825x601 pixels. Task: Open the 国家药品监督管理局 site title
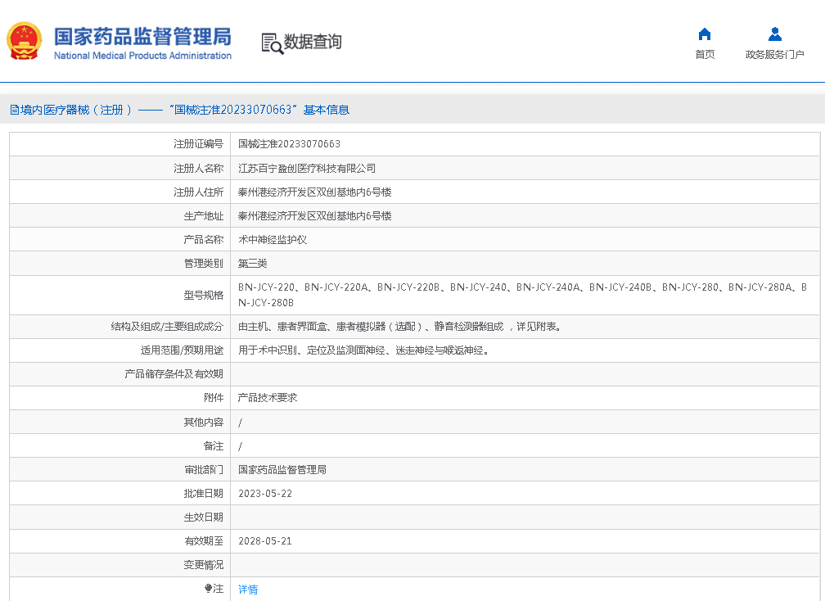click(x=142, y=36)
